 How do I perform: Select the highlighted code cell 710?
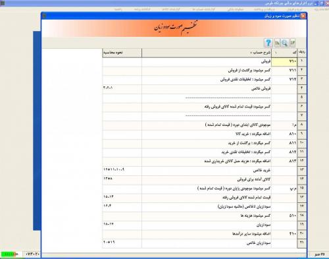click(x=284, y=61)
